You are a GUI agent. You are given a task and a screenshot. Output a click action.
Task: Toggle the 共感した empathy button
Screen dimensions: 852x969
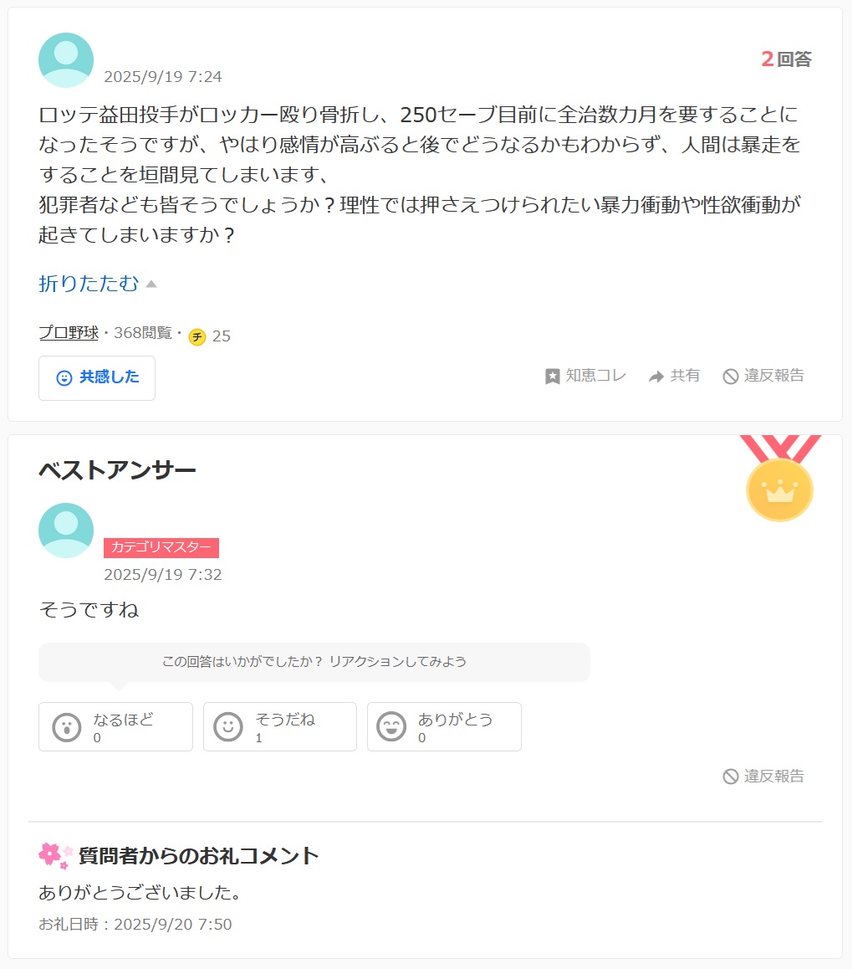pos(97,377)
